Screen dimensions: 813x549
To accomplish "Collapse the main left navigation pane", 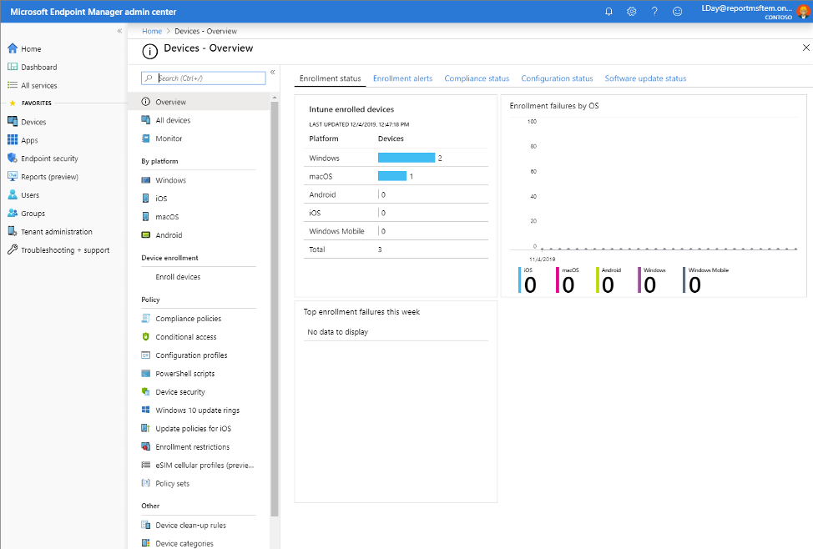I will pyautogui.click(x=119, y=31).
